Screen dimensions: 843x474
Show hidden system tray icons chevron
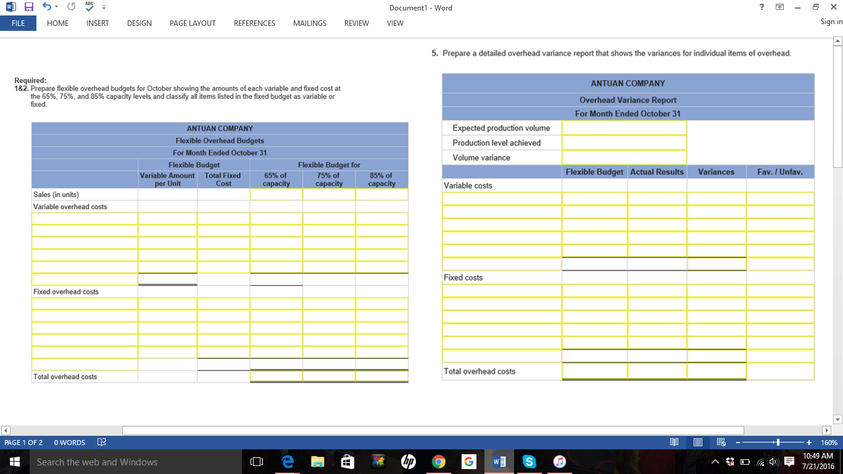coord(715,462)
